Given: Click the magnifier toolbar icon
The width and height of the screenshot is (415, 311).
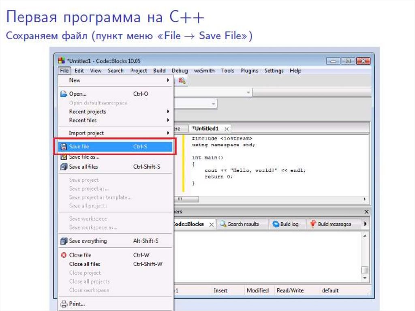Looking at the screenshot, I should pos(182,81).
